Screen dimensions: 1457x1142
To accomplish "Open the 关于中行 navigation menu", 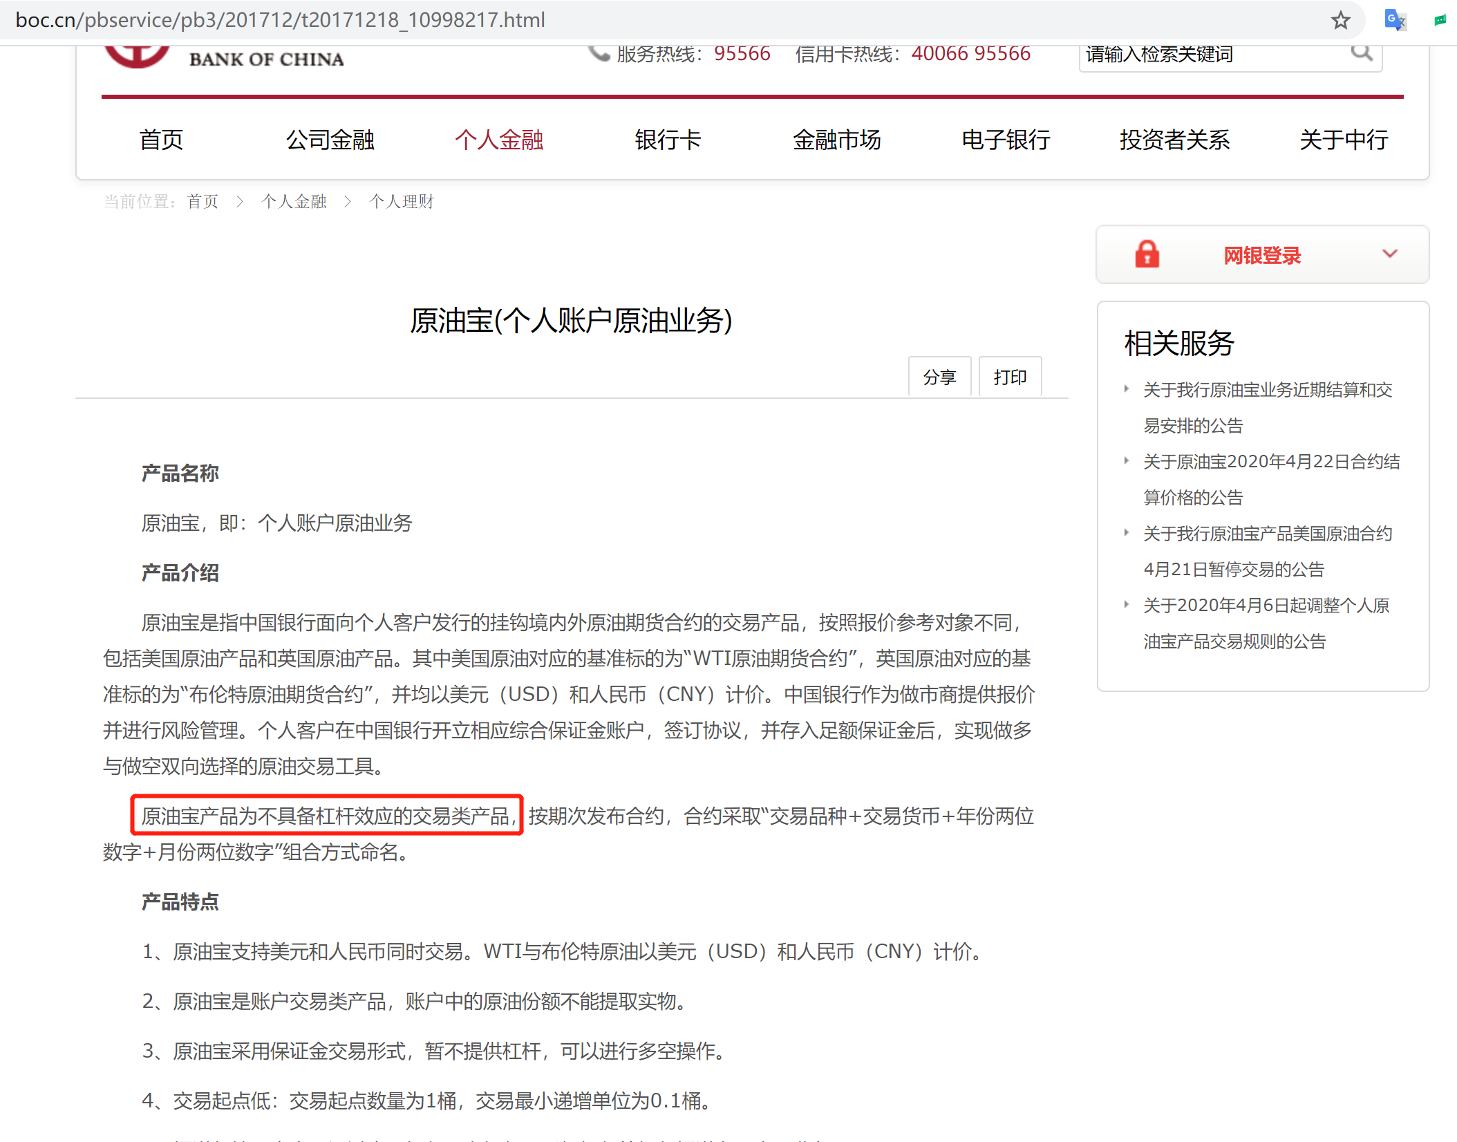I will click(x=1344, y=140).
